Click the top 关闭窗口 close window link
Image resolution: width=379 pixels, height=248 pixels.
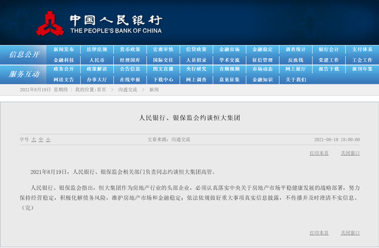350,153
